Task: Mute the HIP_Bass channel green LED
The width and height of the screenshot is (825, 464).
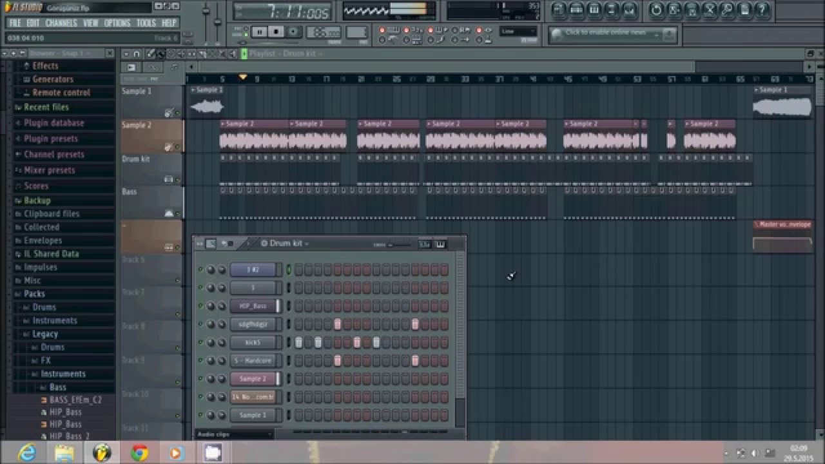Action: coord(200,306)
